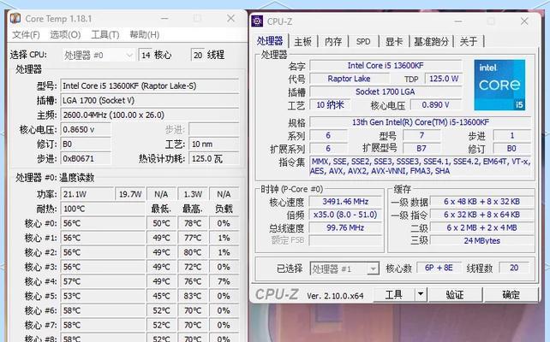The height and width of the screenshot is (342, 550).
Task: Switch to the 关于 tab in CPU-Z
Action: click(469, 42)
